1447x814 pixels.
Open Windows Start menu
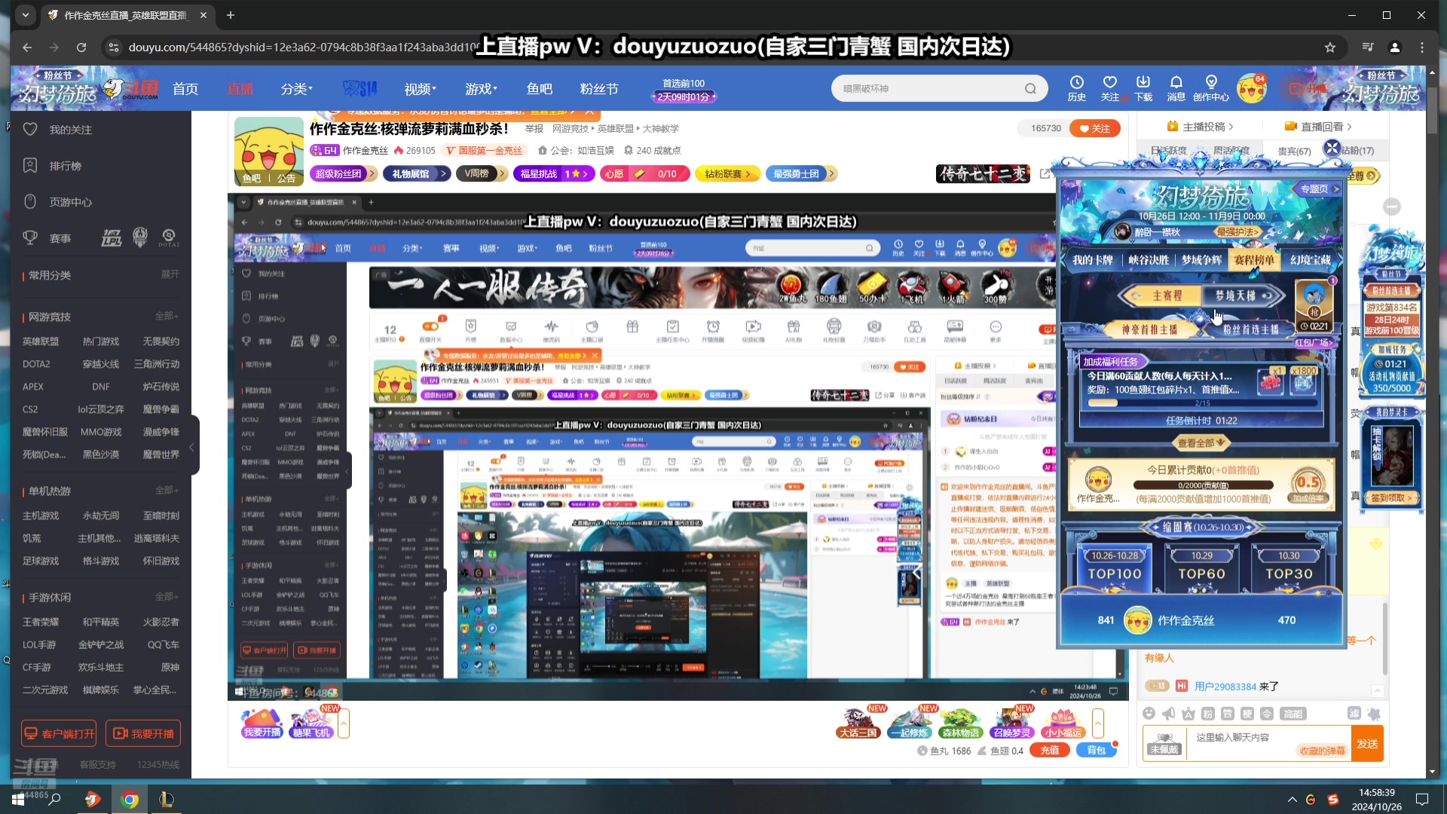click(18, 799)
